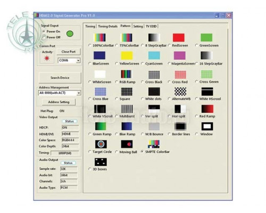Image resolution: width=266 pixels, height=213 pixels.
Task: Click the 8 StepGrayBar pattern thumbnail
Action: pos(154,37)
